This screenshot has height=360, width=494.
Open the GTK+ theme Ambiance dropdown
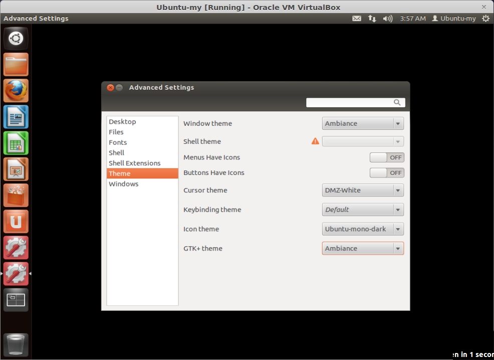(x=363, y=248)
